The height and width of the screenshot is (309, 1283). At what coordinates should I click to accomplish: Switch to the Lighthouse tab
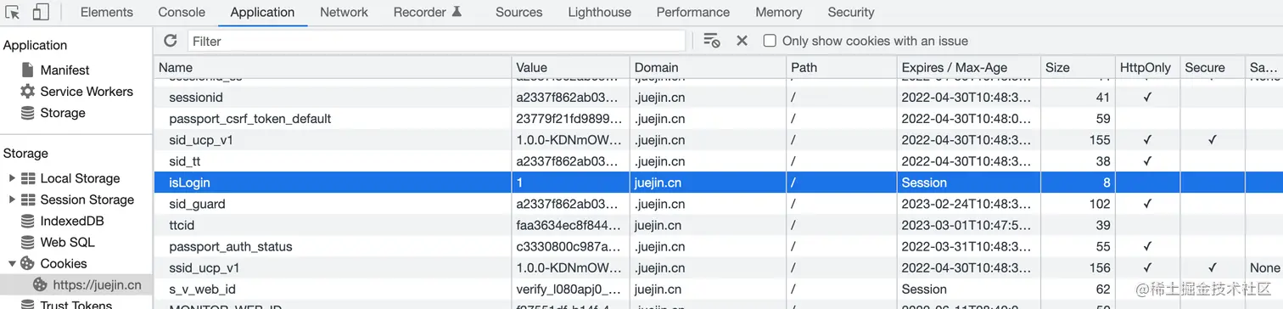[x=599, y=12]
